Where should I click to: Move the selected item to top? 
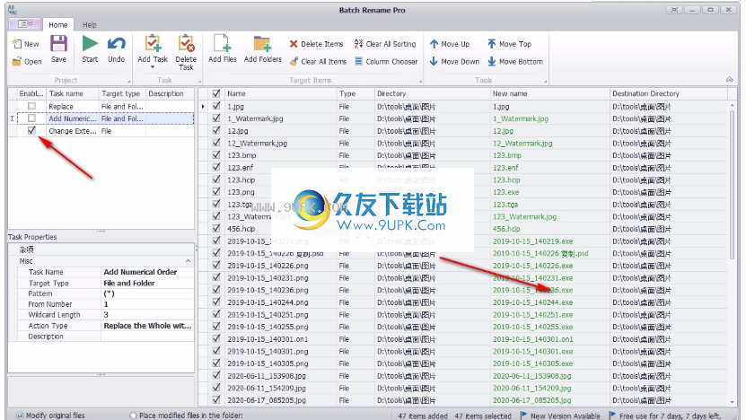(509, 44)
